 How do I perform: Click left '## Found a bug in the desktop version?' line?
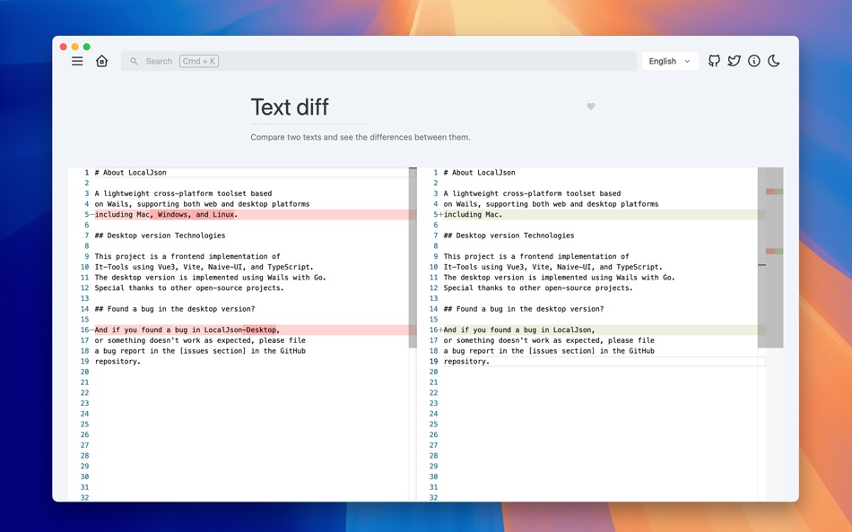click(174, 309)
